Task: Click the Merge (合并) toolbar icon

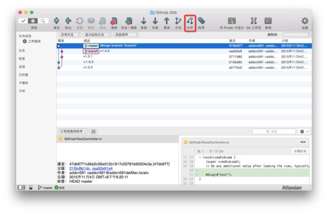Action: click(x=190, y=21)
